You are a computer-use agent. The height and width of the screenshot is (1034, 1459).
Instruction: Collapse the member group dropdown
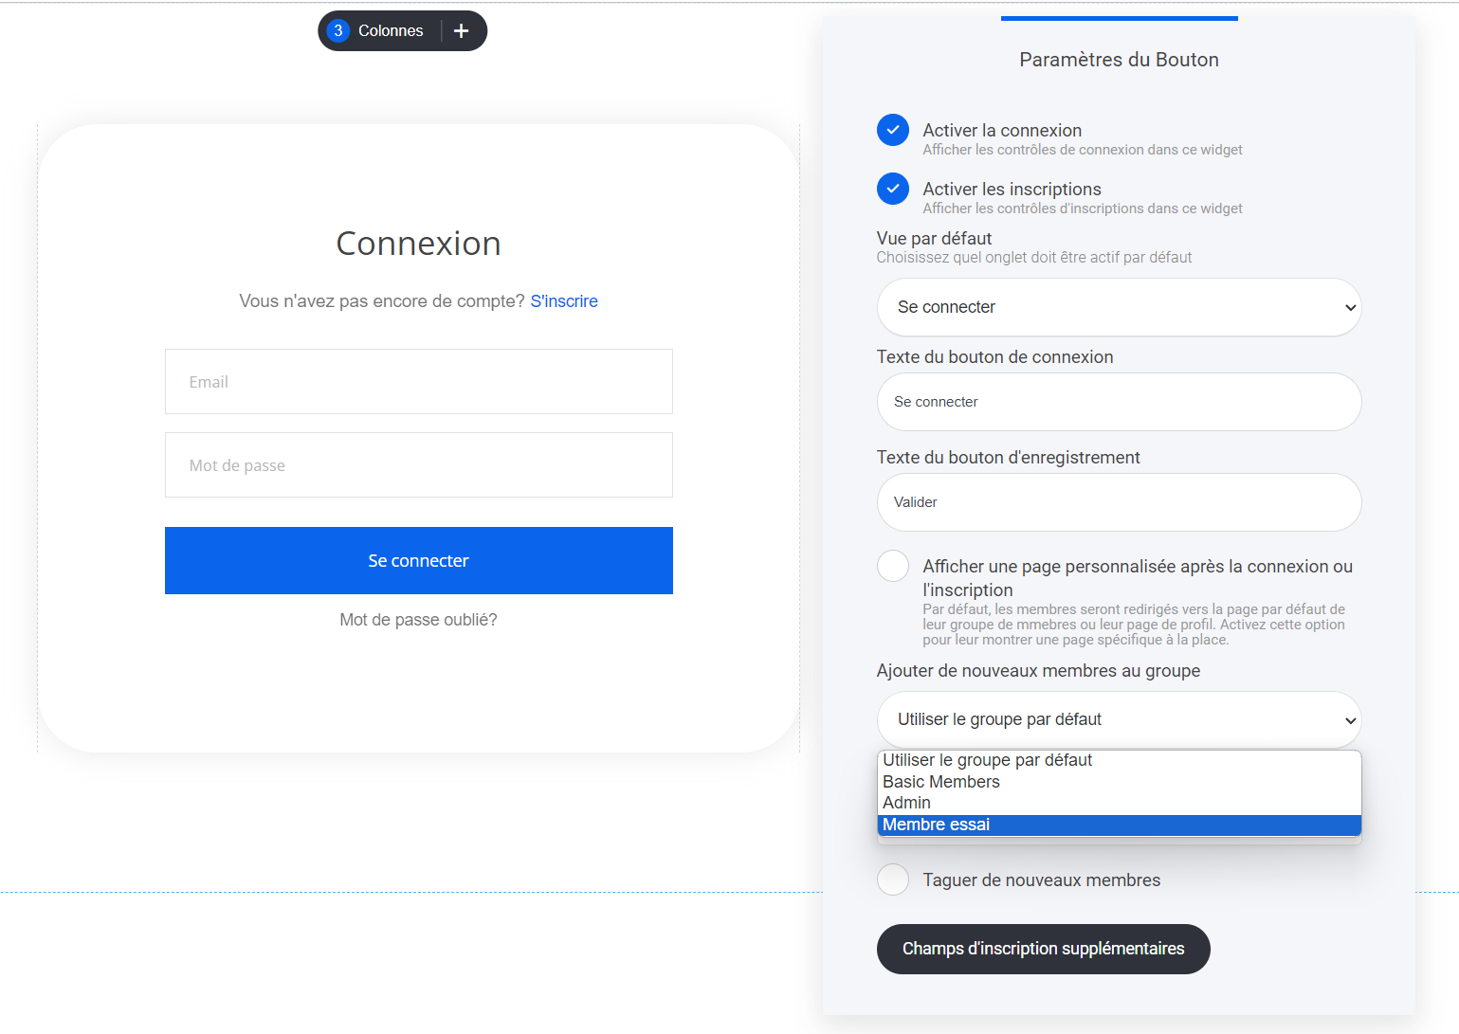pos(1119,719)
